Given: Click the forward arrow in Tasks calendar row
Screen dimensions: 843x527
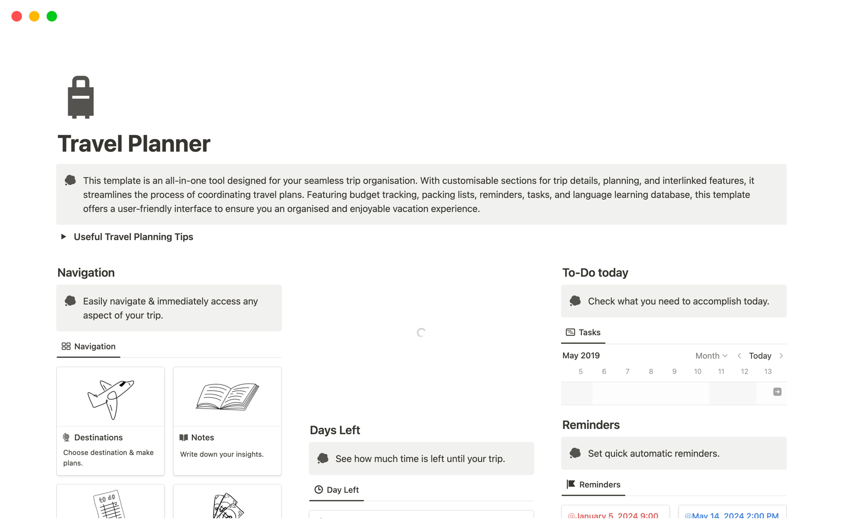Looking at the screenshot, I should (782, 355).
